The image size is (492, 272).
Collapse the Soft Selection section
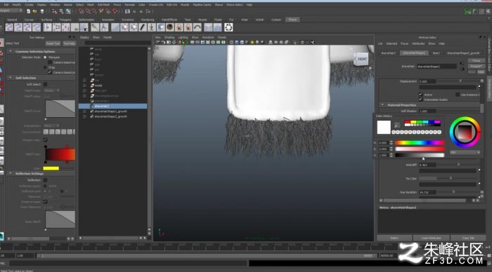11,78
